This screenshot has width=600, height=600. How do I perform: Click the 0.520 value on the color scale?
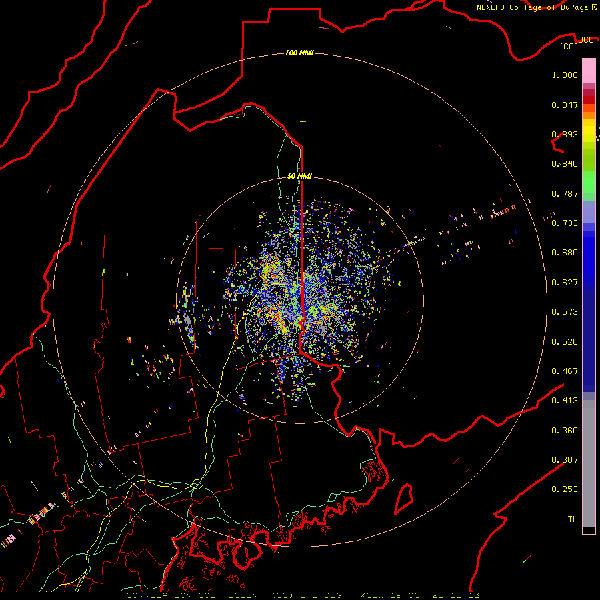tap(565, 342)
